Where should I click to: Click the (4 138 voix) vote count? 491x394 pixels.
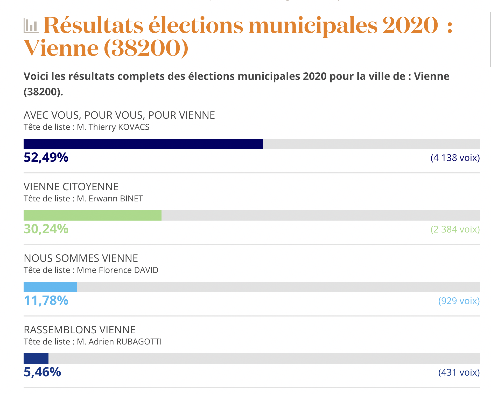coord(455,158)
